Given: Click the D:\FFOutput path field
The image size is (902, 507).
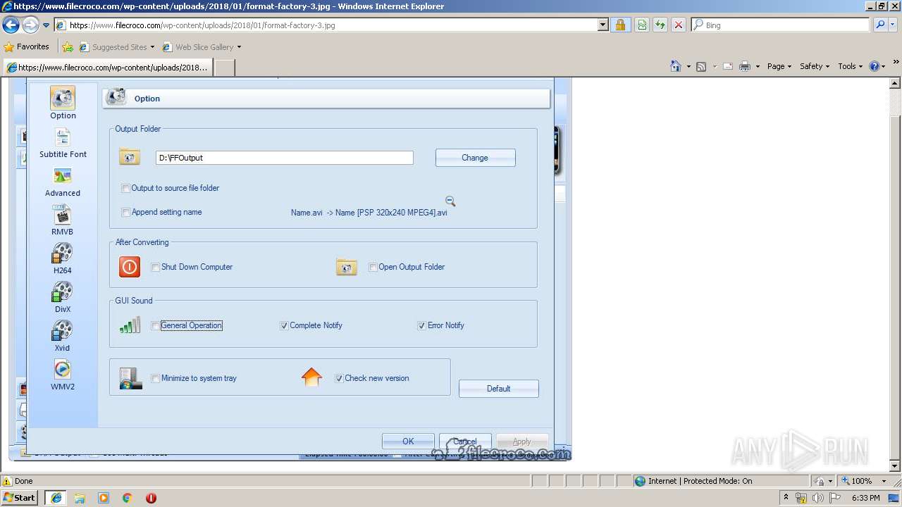Looking at the screenshot, I should tap(284, 158).
